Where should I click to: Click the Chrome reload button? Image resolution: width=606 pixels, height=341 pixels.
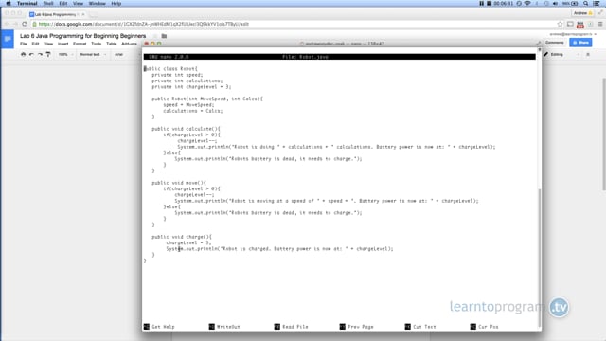pos(25,24)
